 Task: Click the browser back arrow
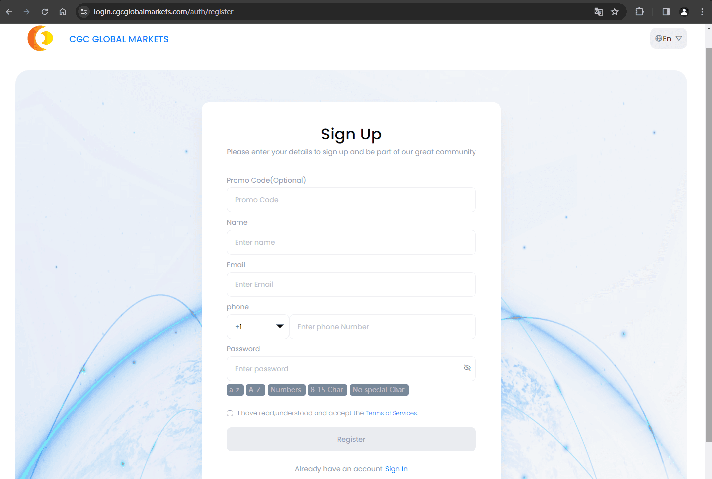pos(9,12)
